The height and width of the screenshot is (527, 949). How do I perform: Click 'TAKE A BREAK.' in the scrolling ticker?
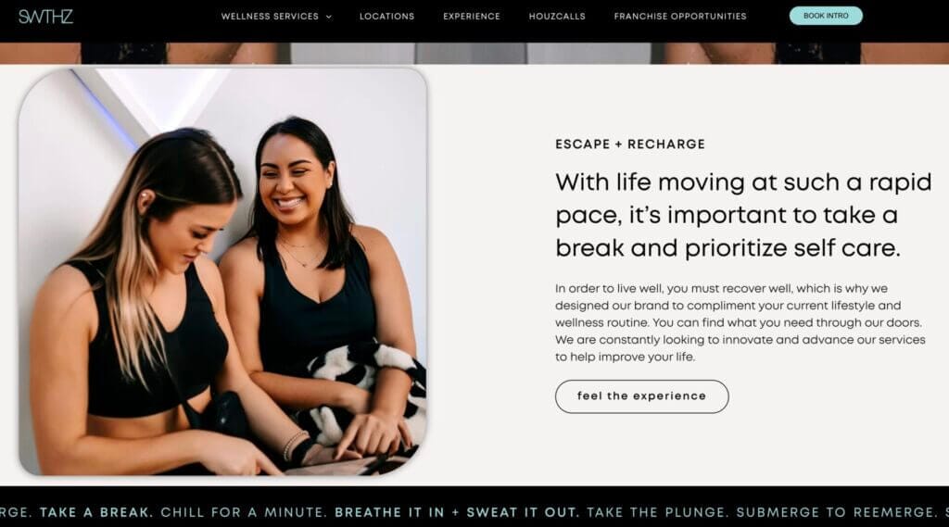(x=96, y=512)
